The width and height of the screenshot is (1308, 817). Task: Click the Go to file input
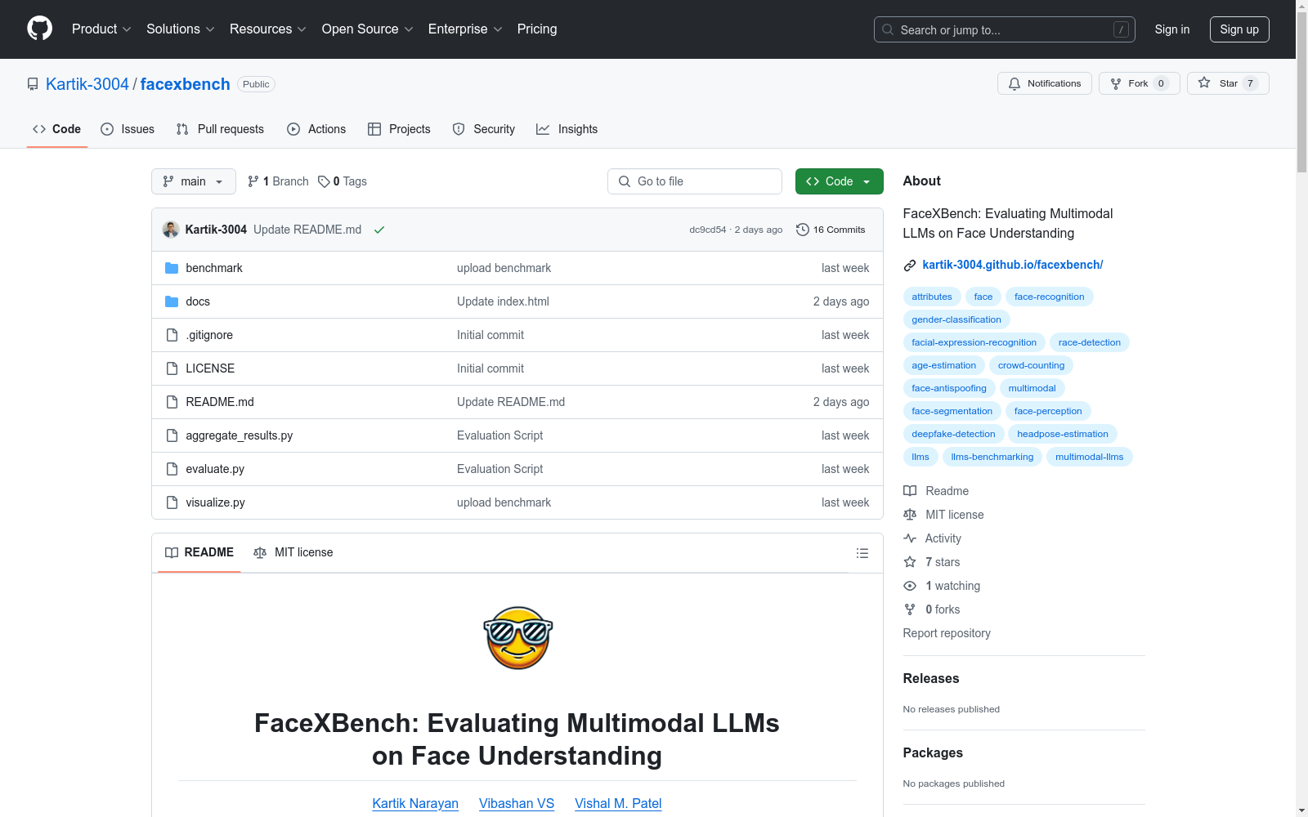(x=695, y=181)
